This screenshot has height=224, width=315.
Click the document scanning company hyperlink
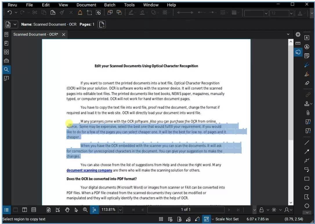tap(89, 170)
